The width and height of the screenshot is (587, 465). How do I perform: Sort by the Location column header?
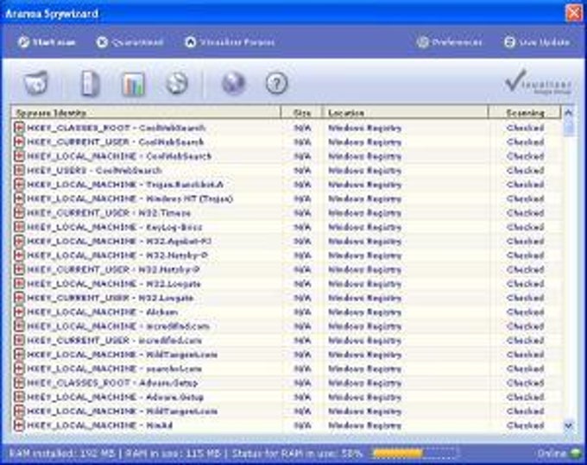(x=406, y=113)
